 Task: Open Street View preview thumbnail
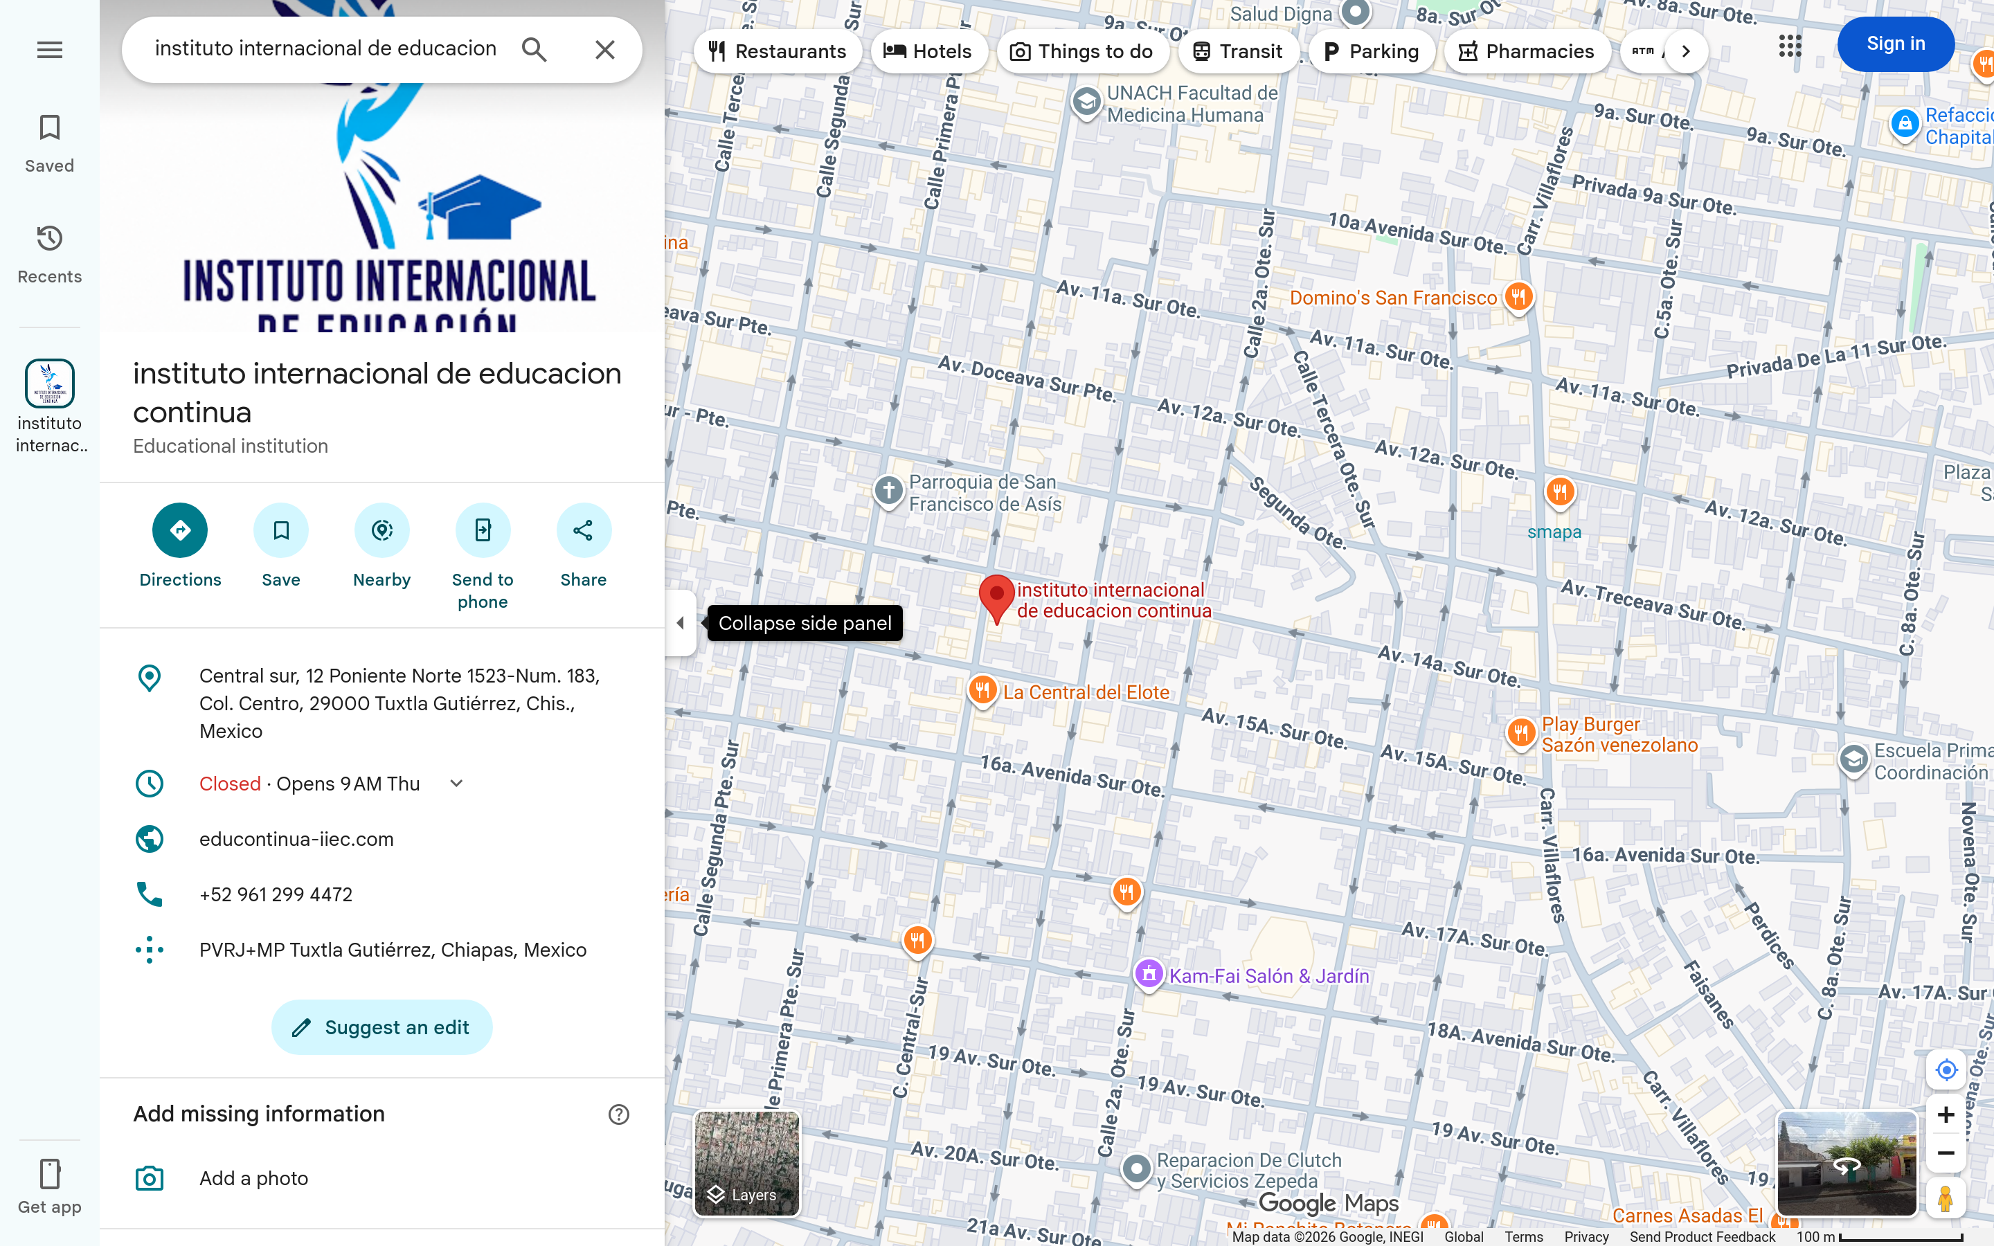coord(1847,1164)
